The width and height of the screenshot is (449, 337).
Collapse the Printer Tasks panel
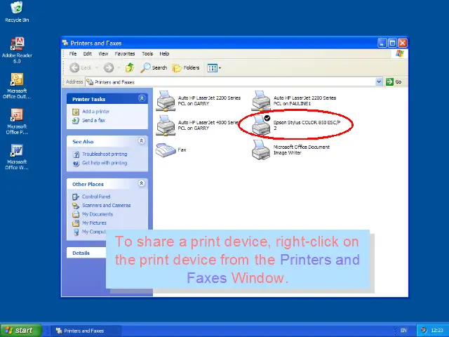point(142,98)
